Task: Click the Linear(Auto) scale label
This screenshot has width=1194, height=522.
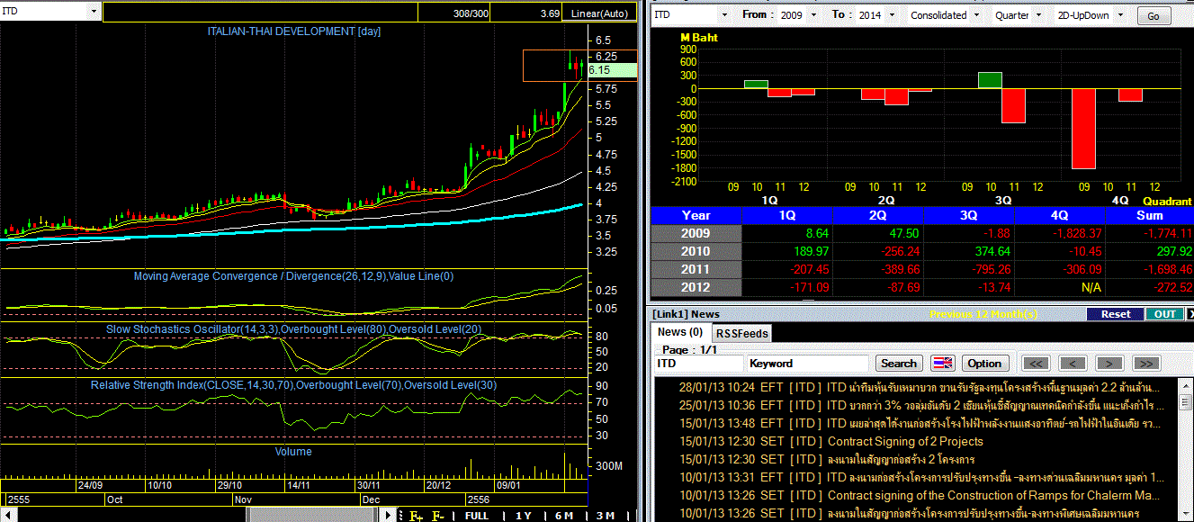Action: (600, 13)
